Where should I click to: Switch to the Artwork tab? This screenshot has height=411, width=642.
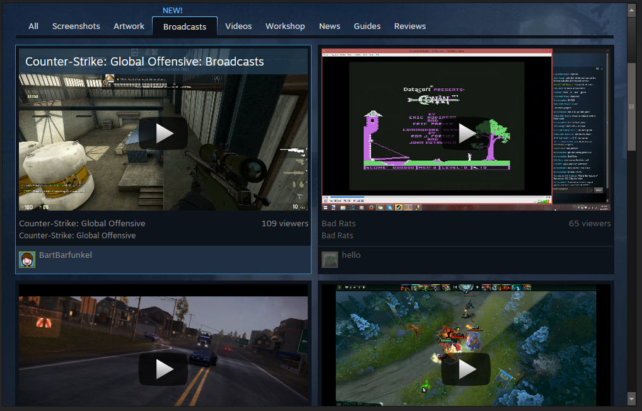pyautogui.click(x=129, y=26)
